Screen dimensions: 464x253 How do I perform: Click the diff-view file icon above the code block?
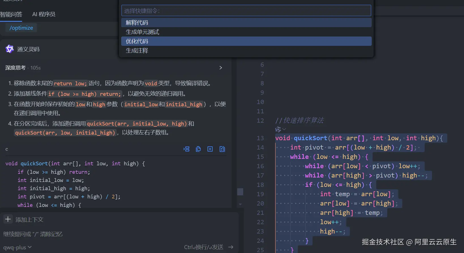(x=222, y=149)
